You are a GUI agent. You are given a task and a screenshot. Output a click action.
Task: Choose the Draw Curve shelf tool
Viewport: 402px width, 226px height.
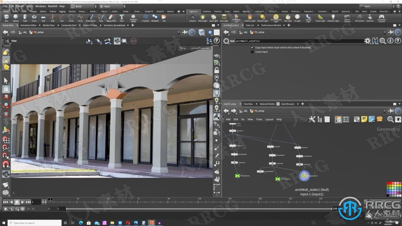tap(90, 18)
